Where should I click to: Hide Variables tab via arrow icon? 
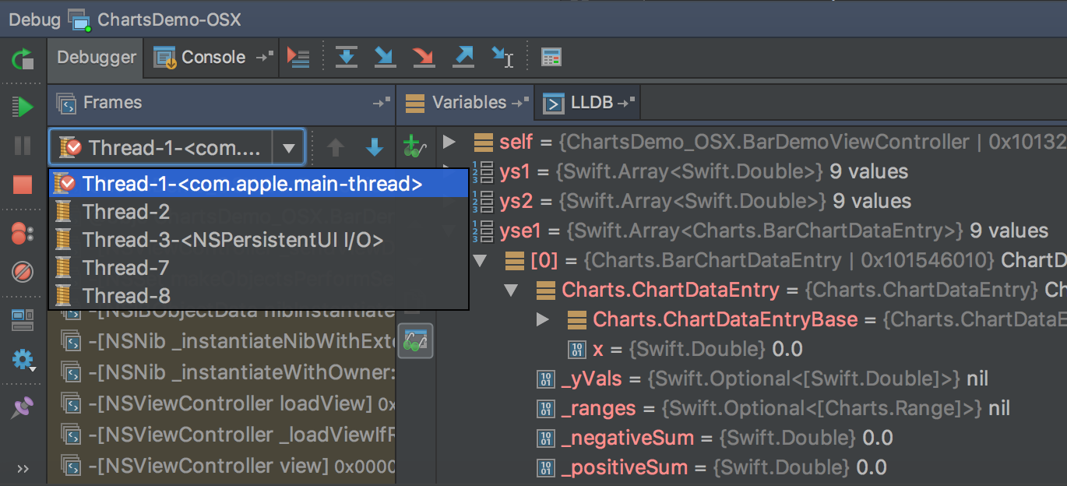pyautogui.click(x=521, y=103)
